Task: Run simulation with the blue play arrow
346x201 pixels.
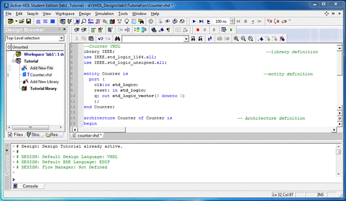Action: point(194,22)
